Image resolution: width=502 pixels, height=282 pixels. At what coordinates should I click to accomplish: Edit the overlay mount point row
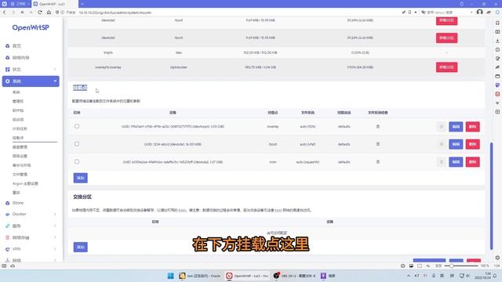point(456,127)
